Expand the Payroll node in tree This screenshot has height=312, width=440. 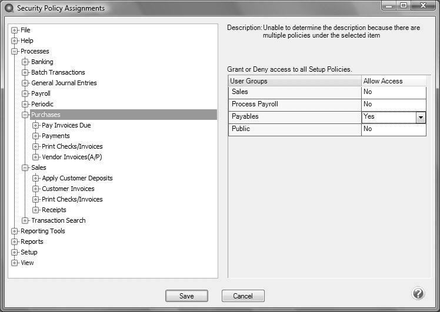[x=25, y=94]
